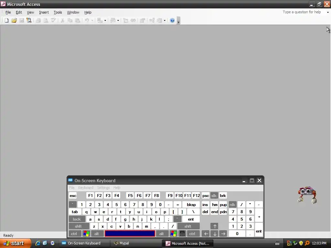Toggle the nlk num lock key

232,204
